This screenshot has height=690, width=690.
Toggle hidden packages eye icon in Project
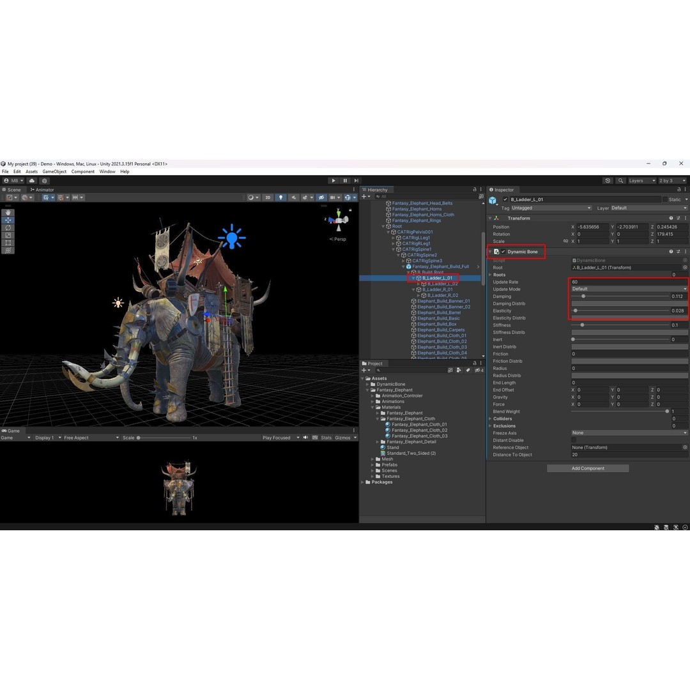[x=479, y=370]
